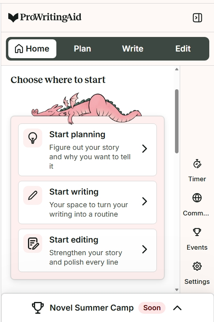This screenshot has width=214, height=322.
Task: Open the Timer tool
Action: (x=197, y=164)
